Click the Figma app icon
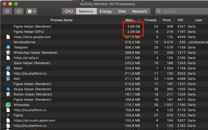The image size is (208, 130). (x=8, y=115)
